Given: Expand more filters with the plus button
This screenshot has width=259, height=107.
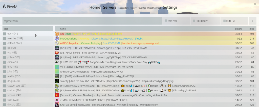Looking at the screenshot, I should coord(252,21).
